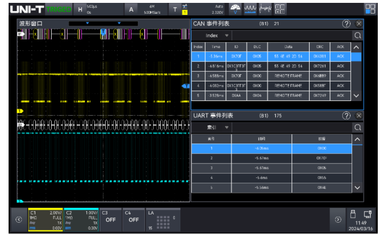Click the help icon in CAN event list
Viewport: 383px width, 234px height.
347,23
